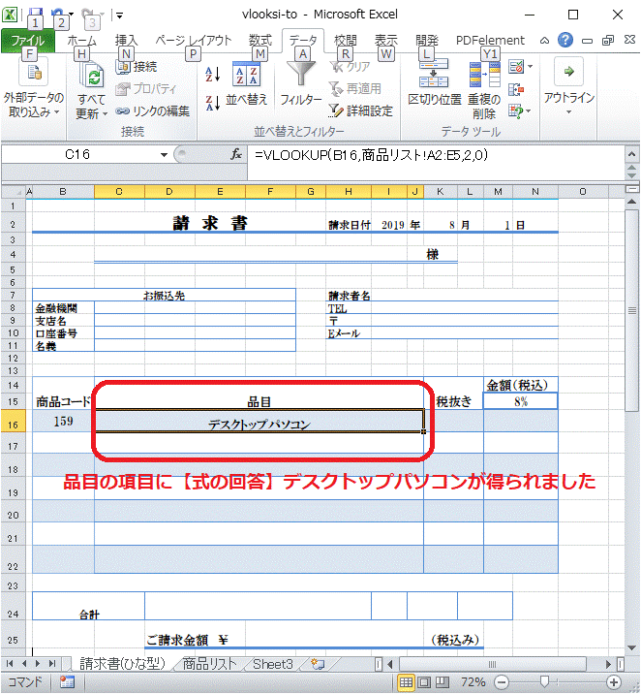The image size is (641, 694).
Task: Click Sort A to Z ascending icon
Action: coord(214,74)
